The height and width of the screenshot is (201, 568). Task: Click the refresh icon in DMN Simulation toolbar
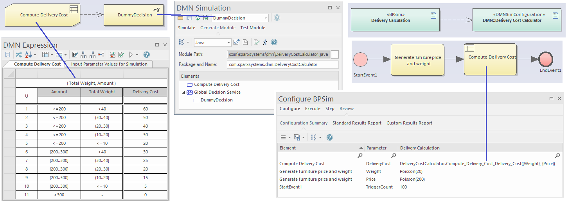198,18
